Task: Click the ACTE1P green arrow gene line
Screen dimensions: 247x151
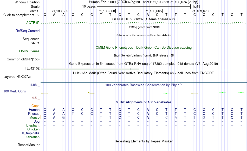Action: [x=144, y=23]
